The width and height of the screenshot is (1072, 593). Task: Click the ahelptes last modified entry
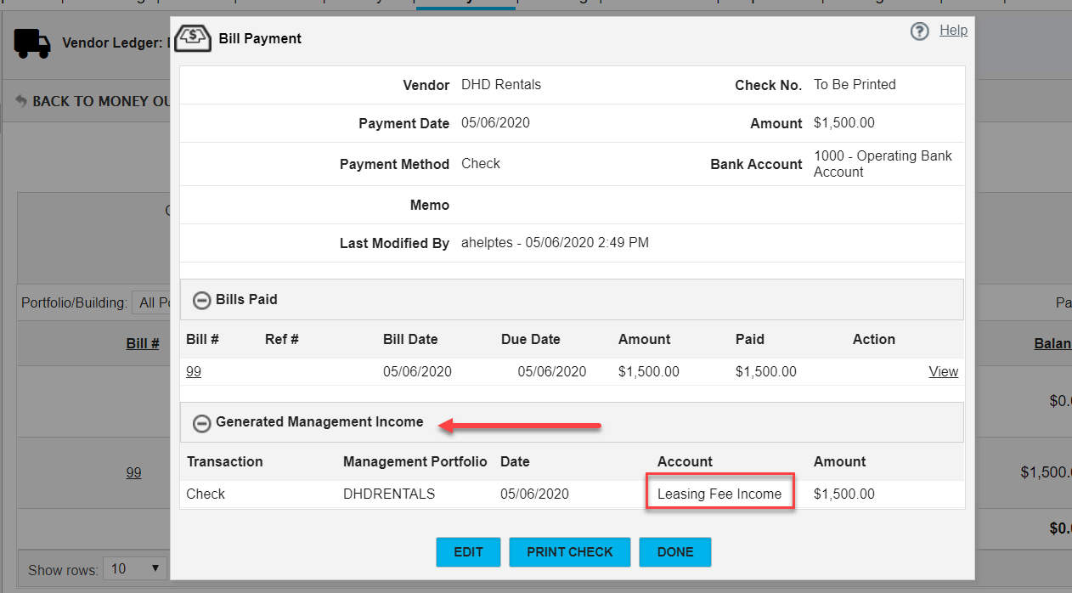click(x=555, y=243)
